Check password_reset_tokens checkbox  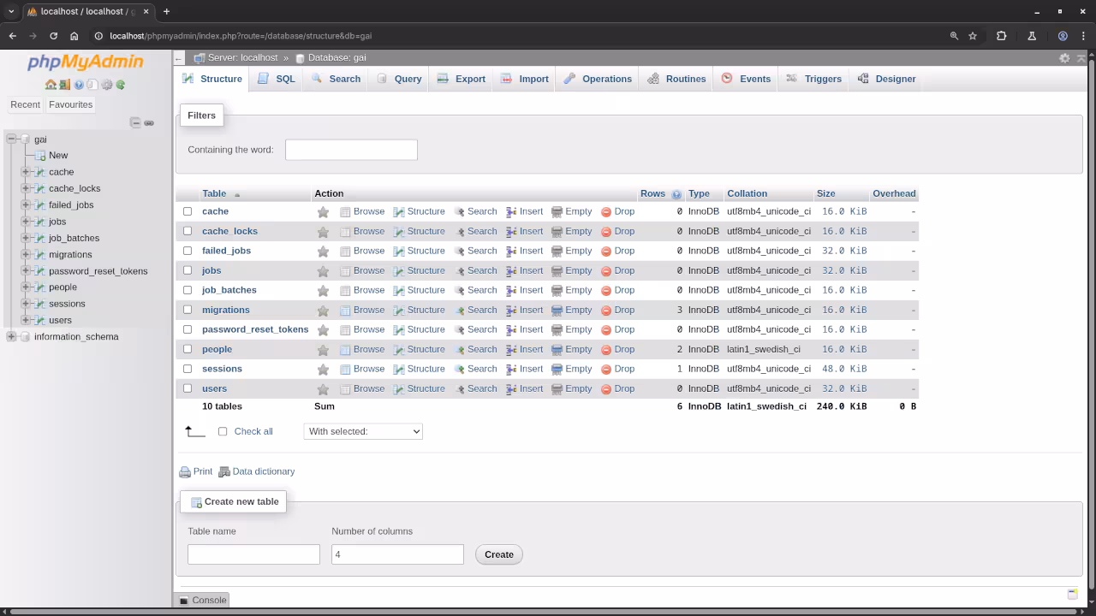click(188, 329)
